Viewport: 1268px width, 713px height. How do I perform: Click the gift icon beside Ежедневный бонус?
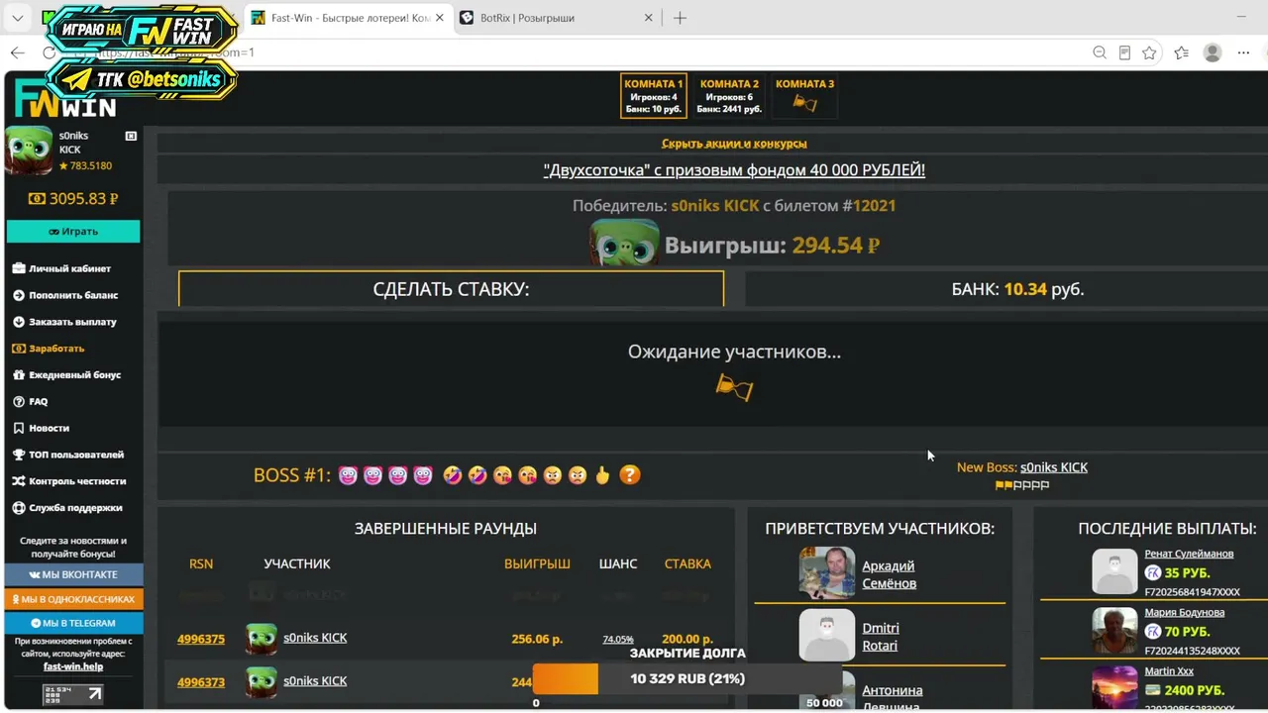(19, 375)
